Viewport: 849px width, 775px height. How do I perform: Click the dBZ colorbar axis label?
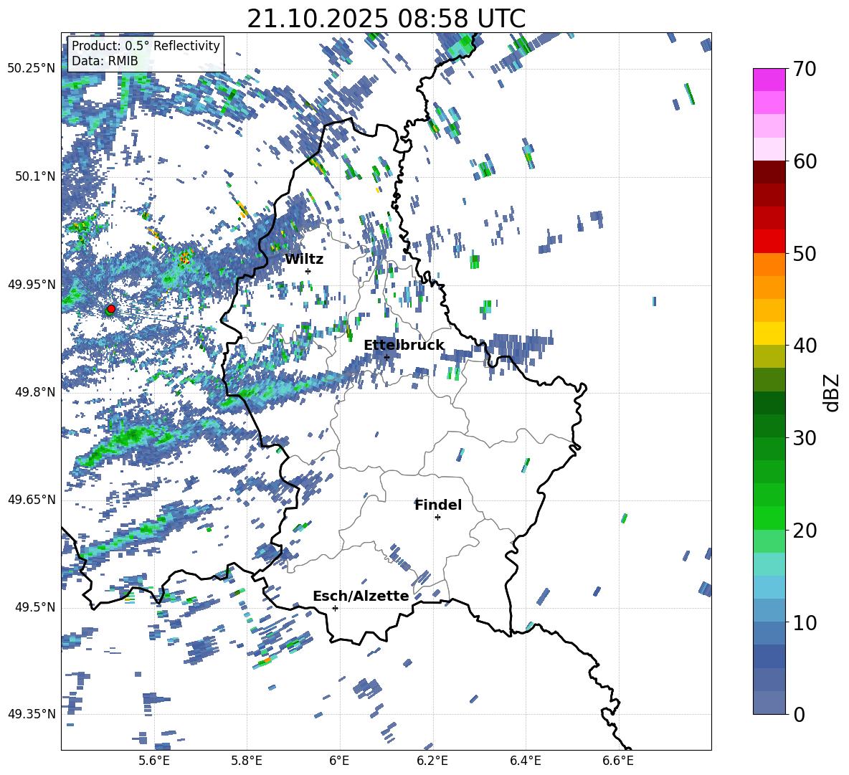pyautogui.click(x=833, y=392)
